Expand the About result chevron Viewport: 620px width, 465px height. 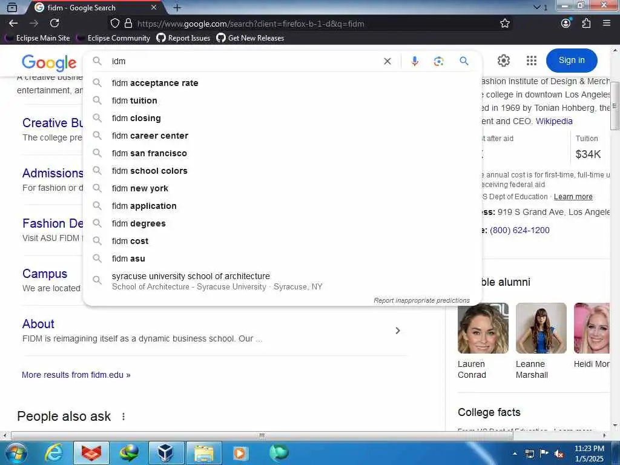398,331
